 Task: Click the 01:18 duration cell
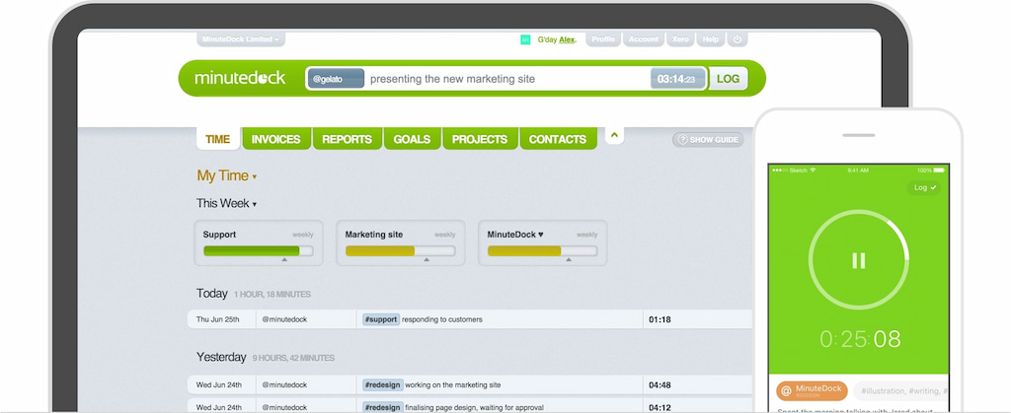(x=660, y=319)
